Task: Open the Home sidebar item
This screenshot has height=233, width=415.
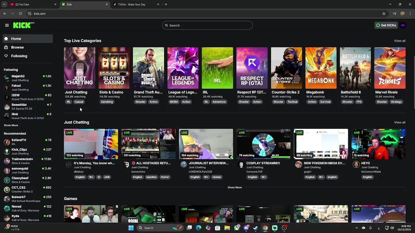Action: 28,39
